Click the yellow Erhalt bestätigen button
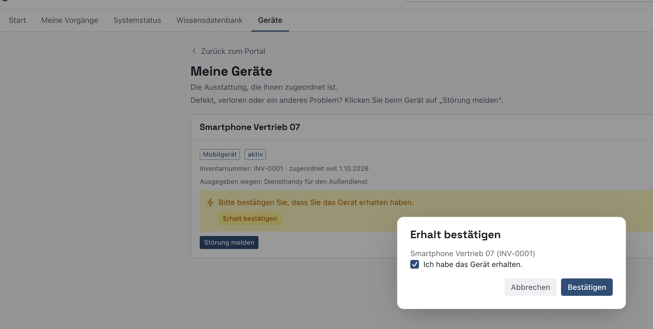653x329 pixels. coord(250,219)
